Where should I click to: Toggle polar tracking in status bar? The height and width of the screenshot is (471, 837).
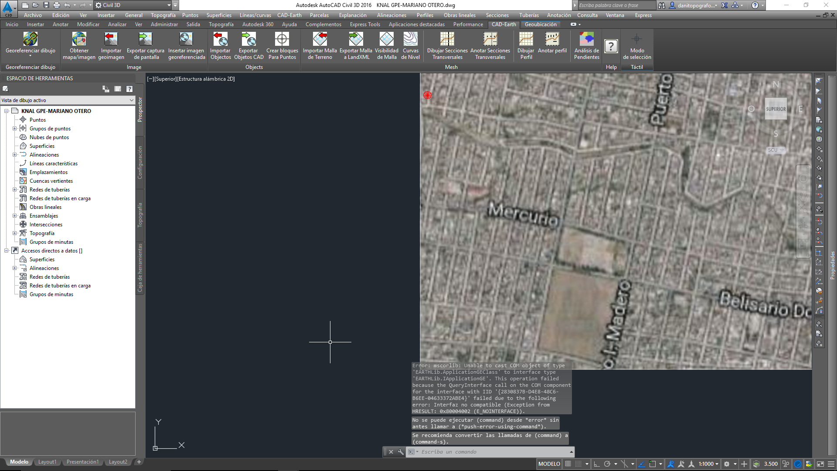pos(607,464)
